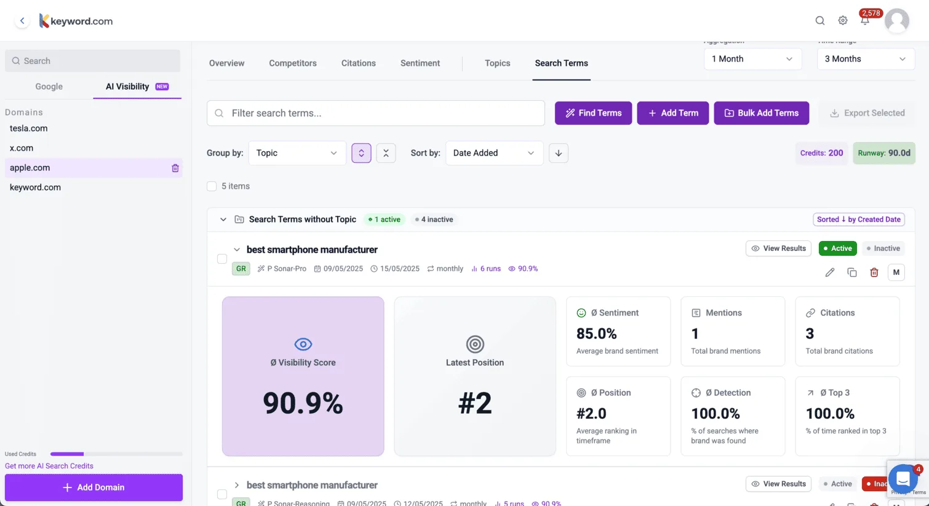The width and height of the screenshot is (929, 506).
Task: Click the Add Term button
Action: coord(672,113)
